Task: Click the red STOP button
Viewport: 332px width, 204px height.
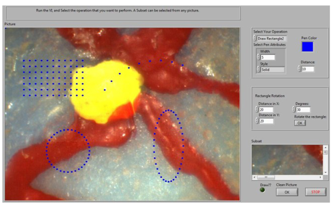Action: pyautogui.click(x=316, y=192)
